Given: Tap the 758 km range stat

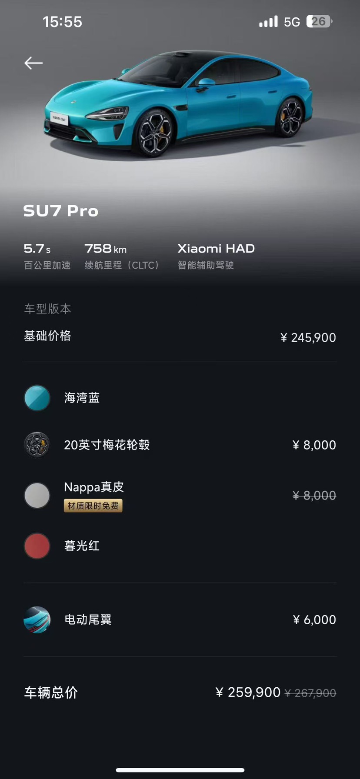Looking at the screenshot, I should [122, 256].
